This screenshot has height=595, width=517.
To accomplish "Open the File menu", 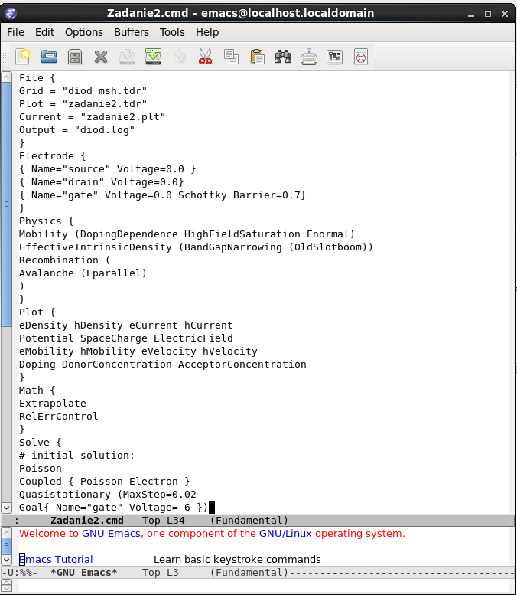I will tap(15, 32).
